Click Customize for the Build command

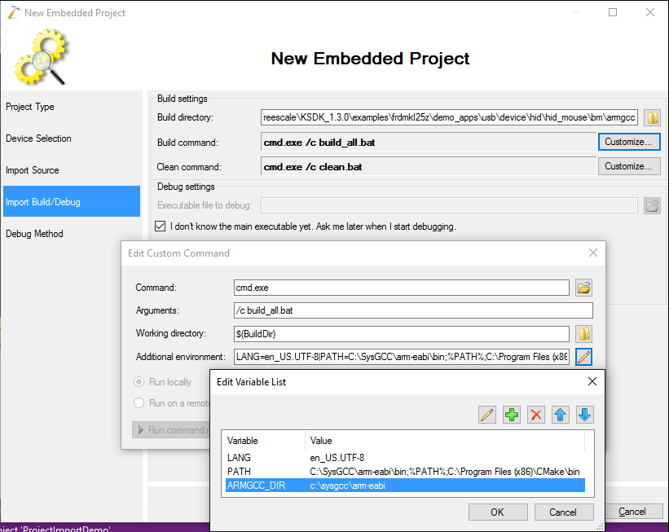[629, 142]
